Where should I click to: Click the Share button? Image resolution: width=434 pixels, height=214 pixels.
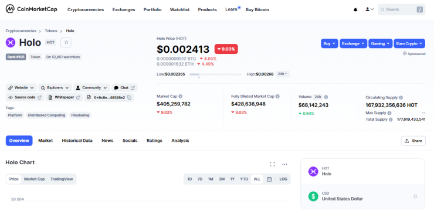(x=413, y=141)
